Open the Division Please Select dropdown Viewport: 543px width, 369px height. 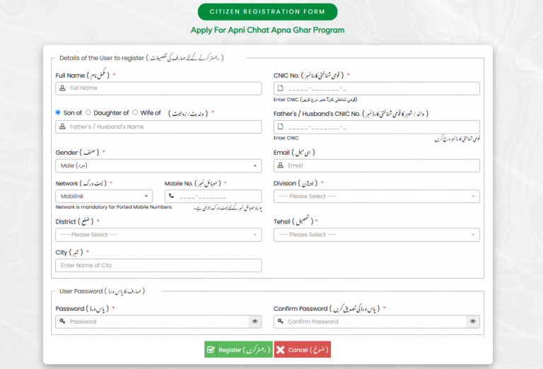coord(376,197)
